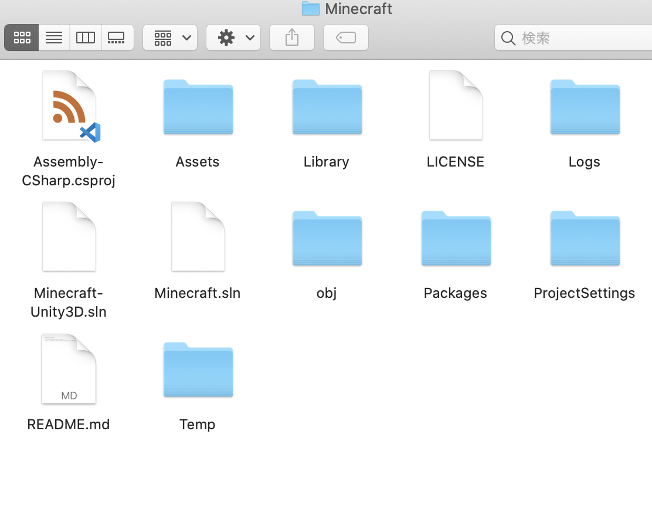652x509 pixels.
Task: Click the Edit Tags toolbar button
Action: (346, 38)
